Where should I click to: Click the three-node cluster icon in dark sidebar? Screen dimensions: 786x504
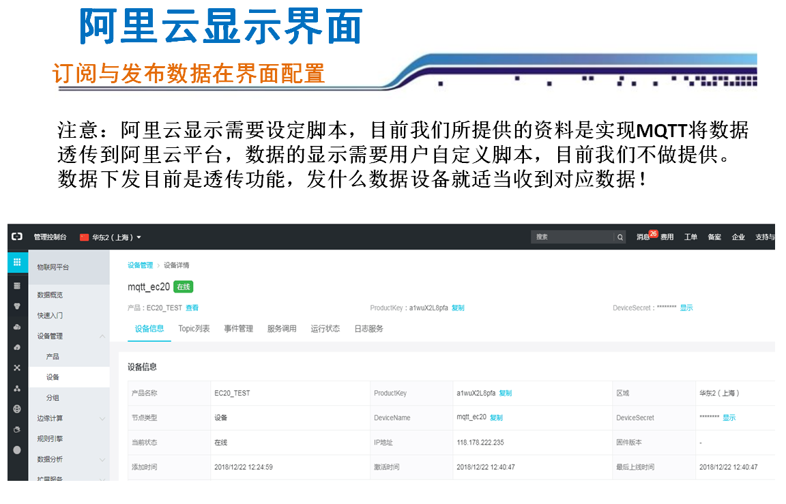[17, 388]
